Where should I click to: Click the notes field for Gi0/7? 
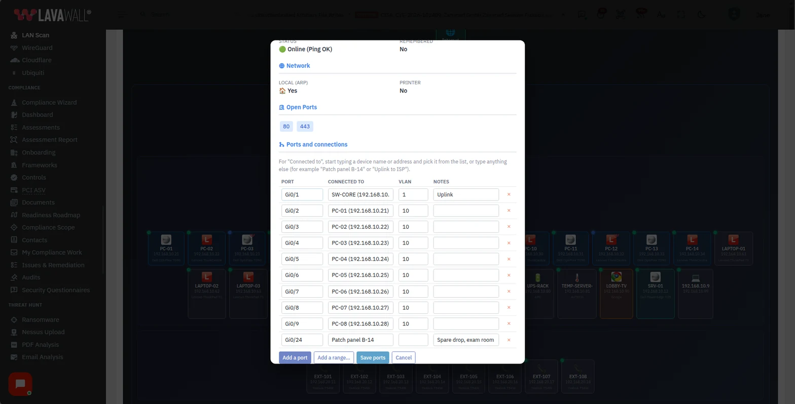466,292
